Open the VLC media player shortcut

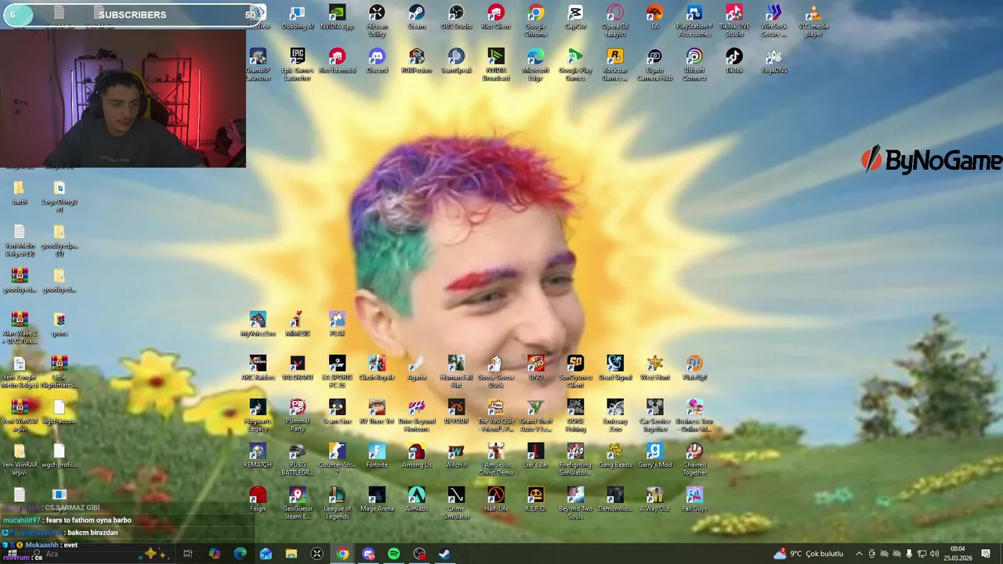(x=813, y=21)
